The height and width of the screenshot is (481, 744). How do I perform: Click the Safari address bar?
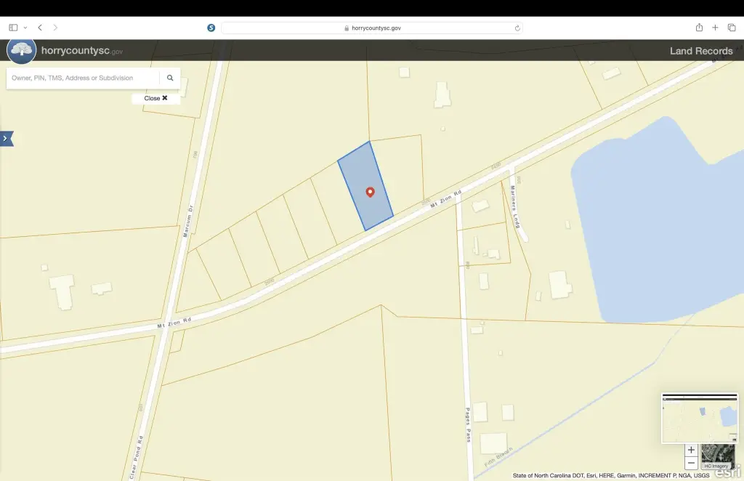click(371, 28)
